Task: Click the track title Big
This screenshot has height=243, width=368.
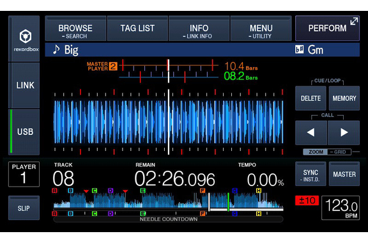Action: coord(72,50)
